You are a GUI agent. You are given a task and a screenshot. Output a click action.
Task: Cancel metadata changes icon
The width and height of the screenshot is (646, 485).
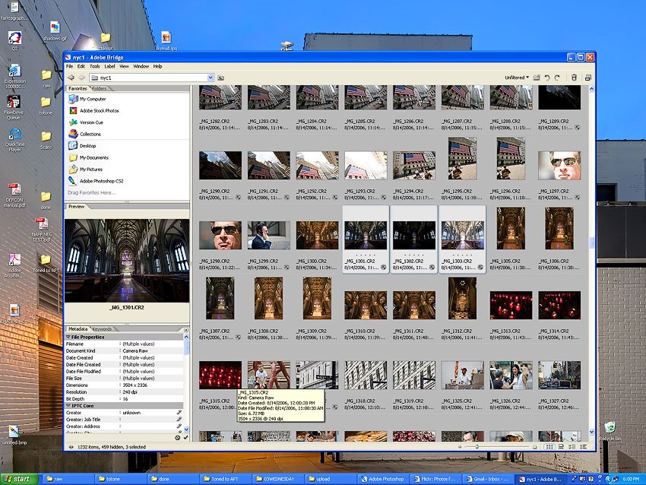pyautogui.click(x=177, y=437)
